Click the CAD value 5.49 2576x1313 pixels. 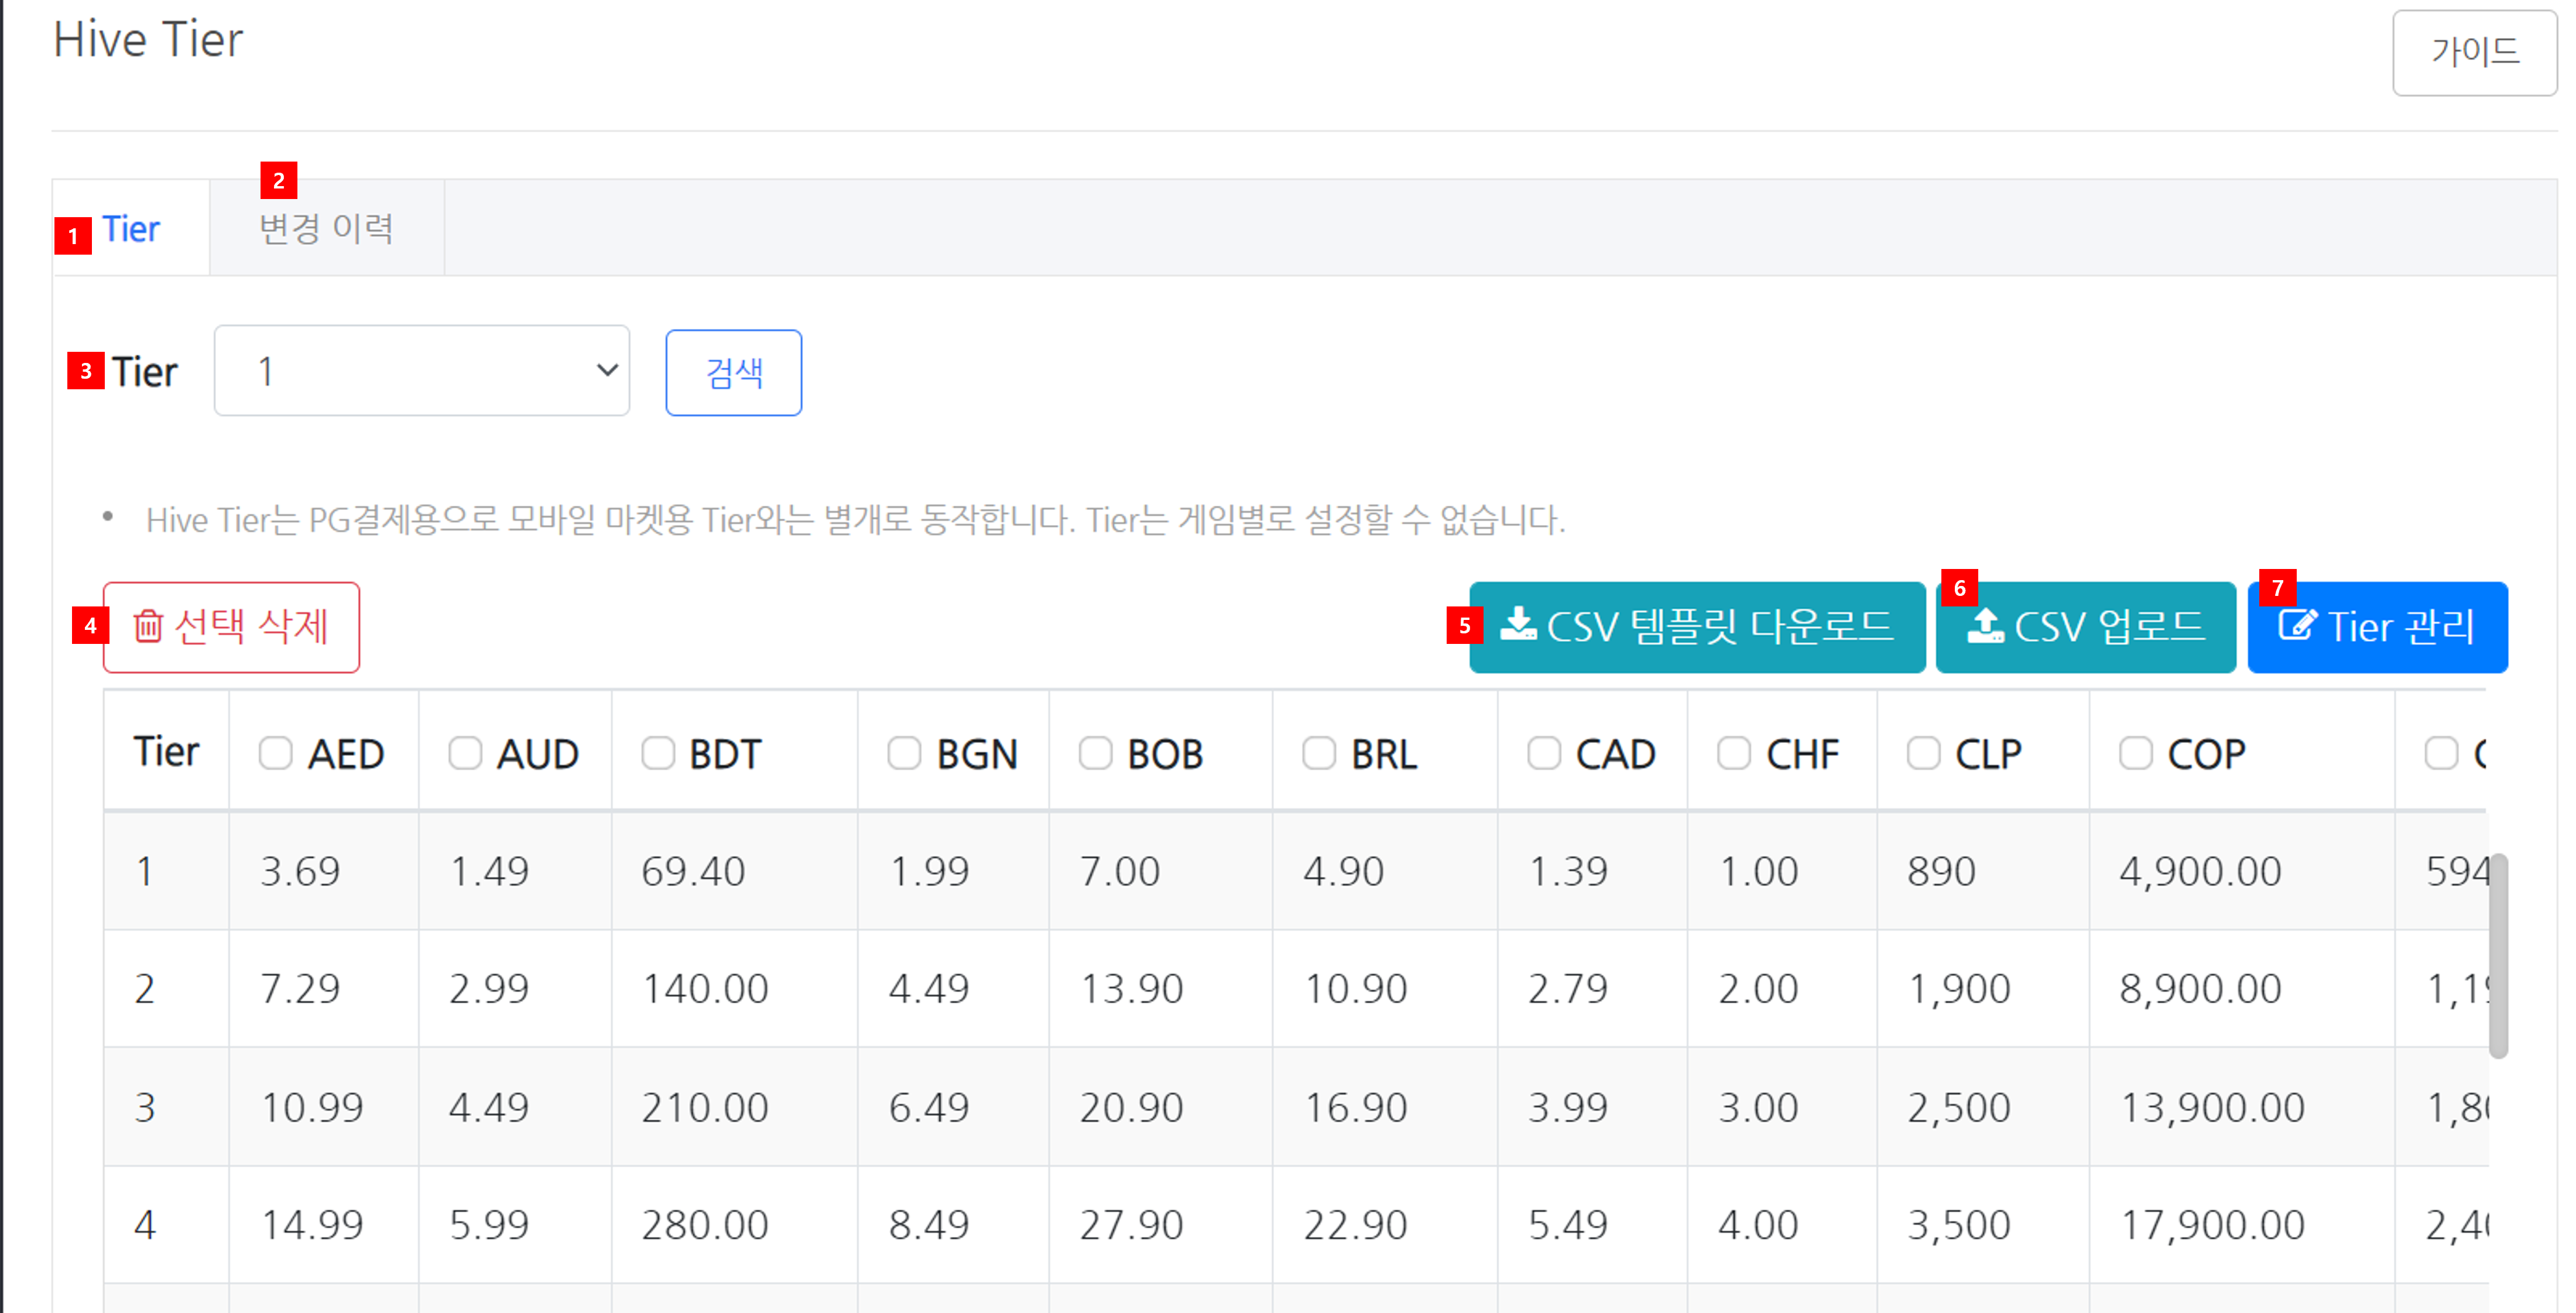pos(1568,1224)
